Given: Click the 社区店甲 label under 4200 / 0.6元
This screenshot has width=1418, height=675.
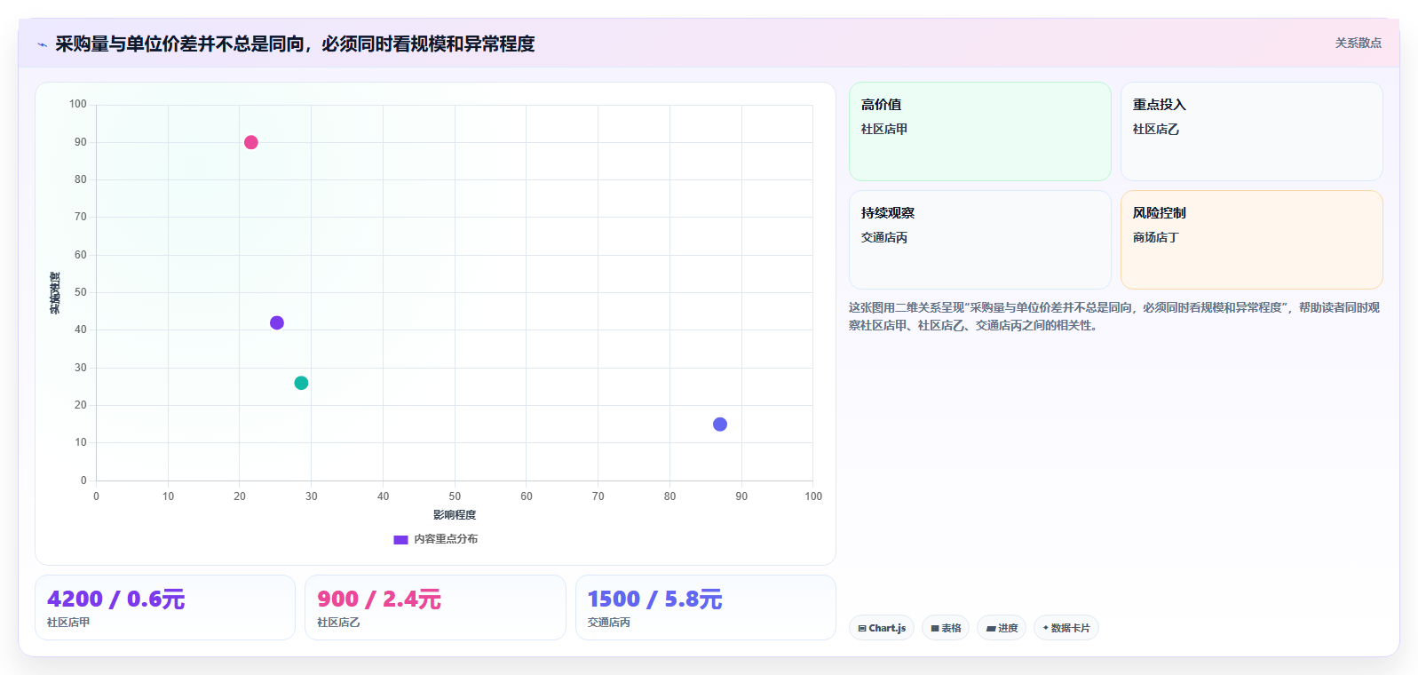Looking at the screenshot, I should click(68, 623).
